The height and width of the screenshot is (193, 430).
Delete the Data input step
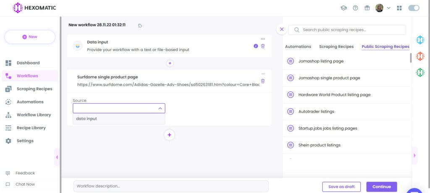pyautogui.click(x=263, y=46)
